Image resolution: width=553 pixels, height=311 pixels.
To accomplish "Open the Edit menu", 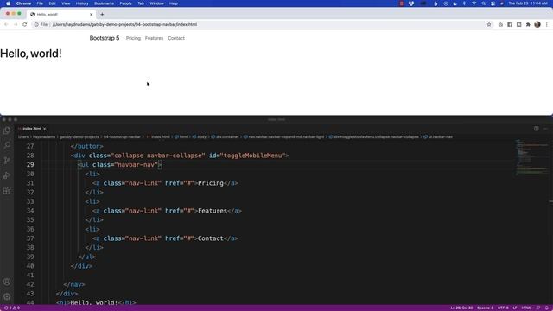I will pos(52,3).
